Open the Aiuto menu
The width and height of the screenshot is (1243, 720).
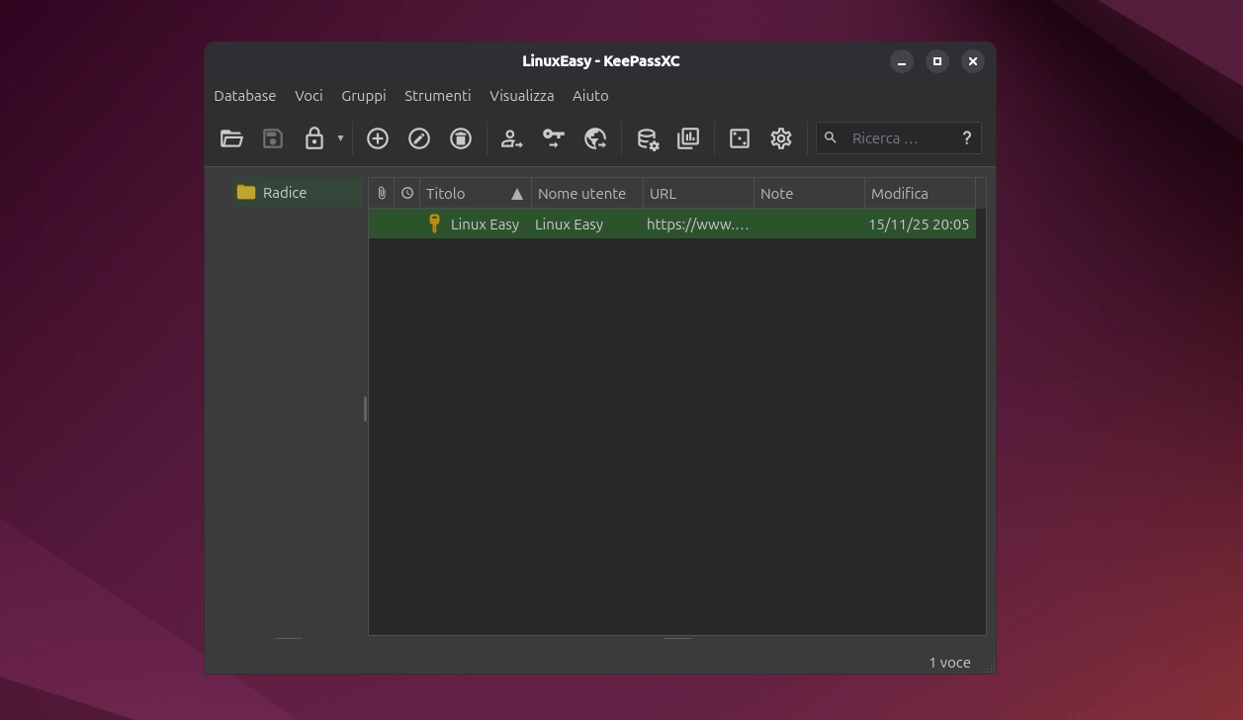click(590, 95)
